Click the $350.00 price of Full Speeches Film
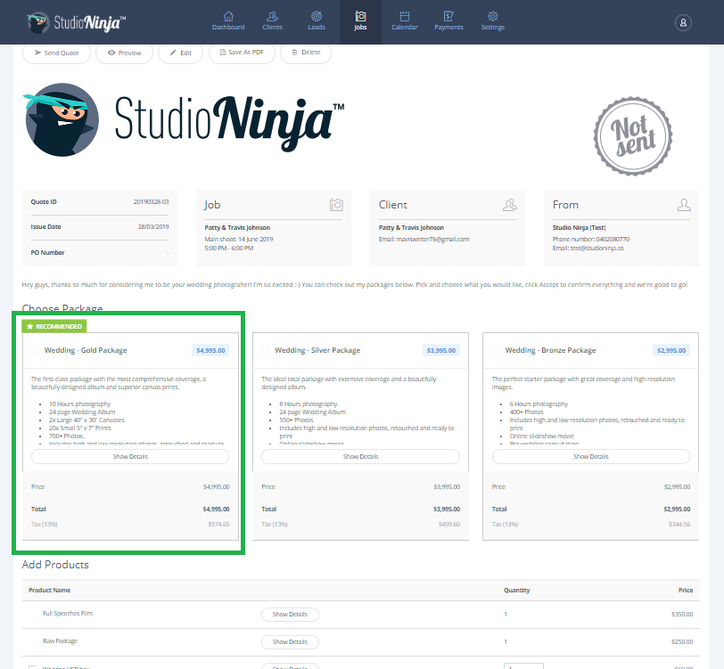Viewport: 724px width, 669px height. (x=682, y=614)
